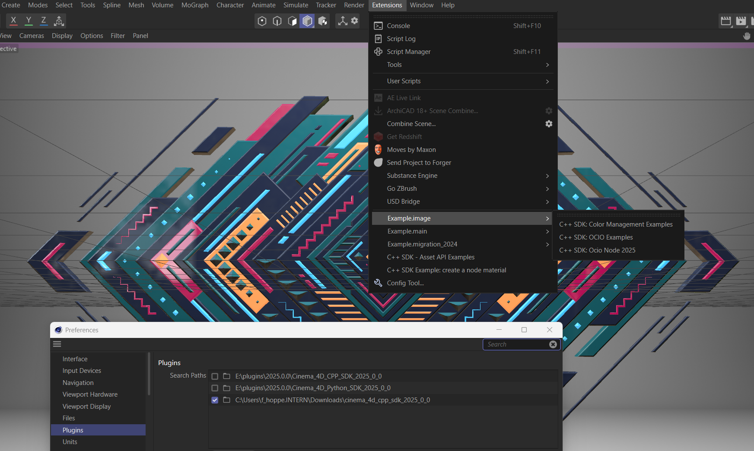
Task: Open Combine Scene options gear icon
Action: (x=549, y=124)
